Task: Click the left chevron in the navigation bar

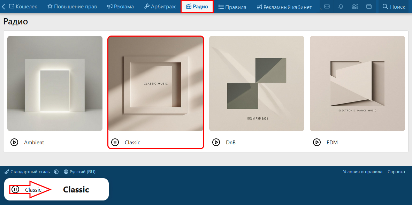Action: point(3,7)
